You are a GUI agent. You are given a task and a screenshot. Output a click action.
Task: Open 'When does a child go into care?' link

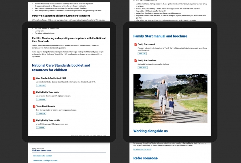[46, 161]
